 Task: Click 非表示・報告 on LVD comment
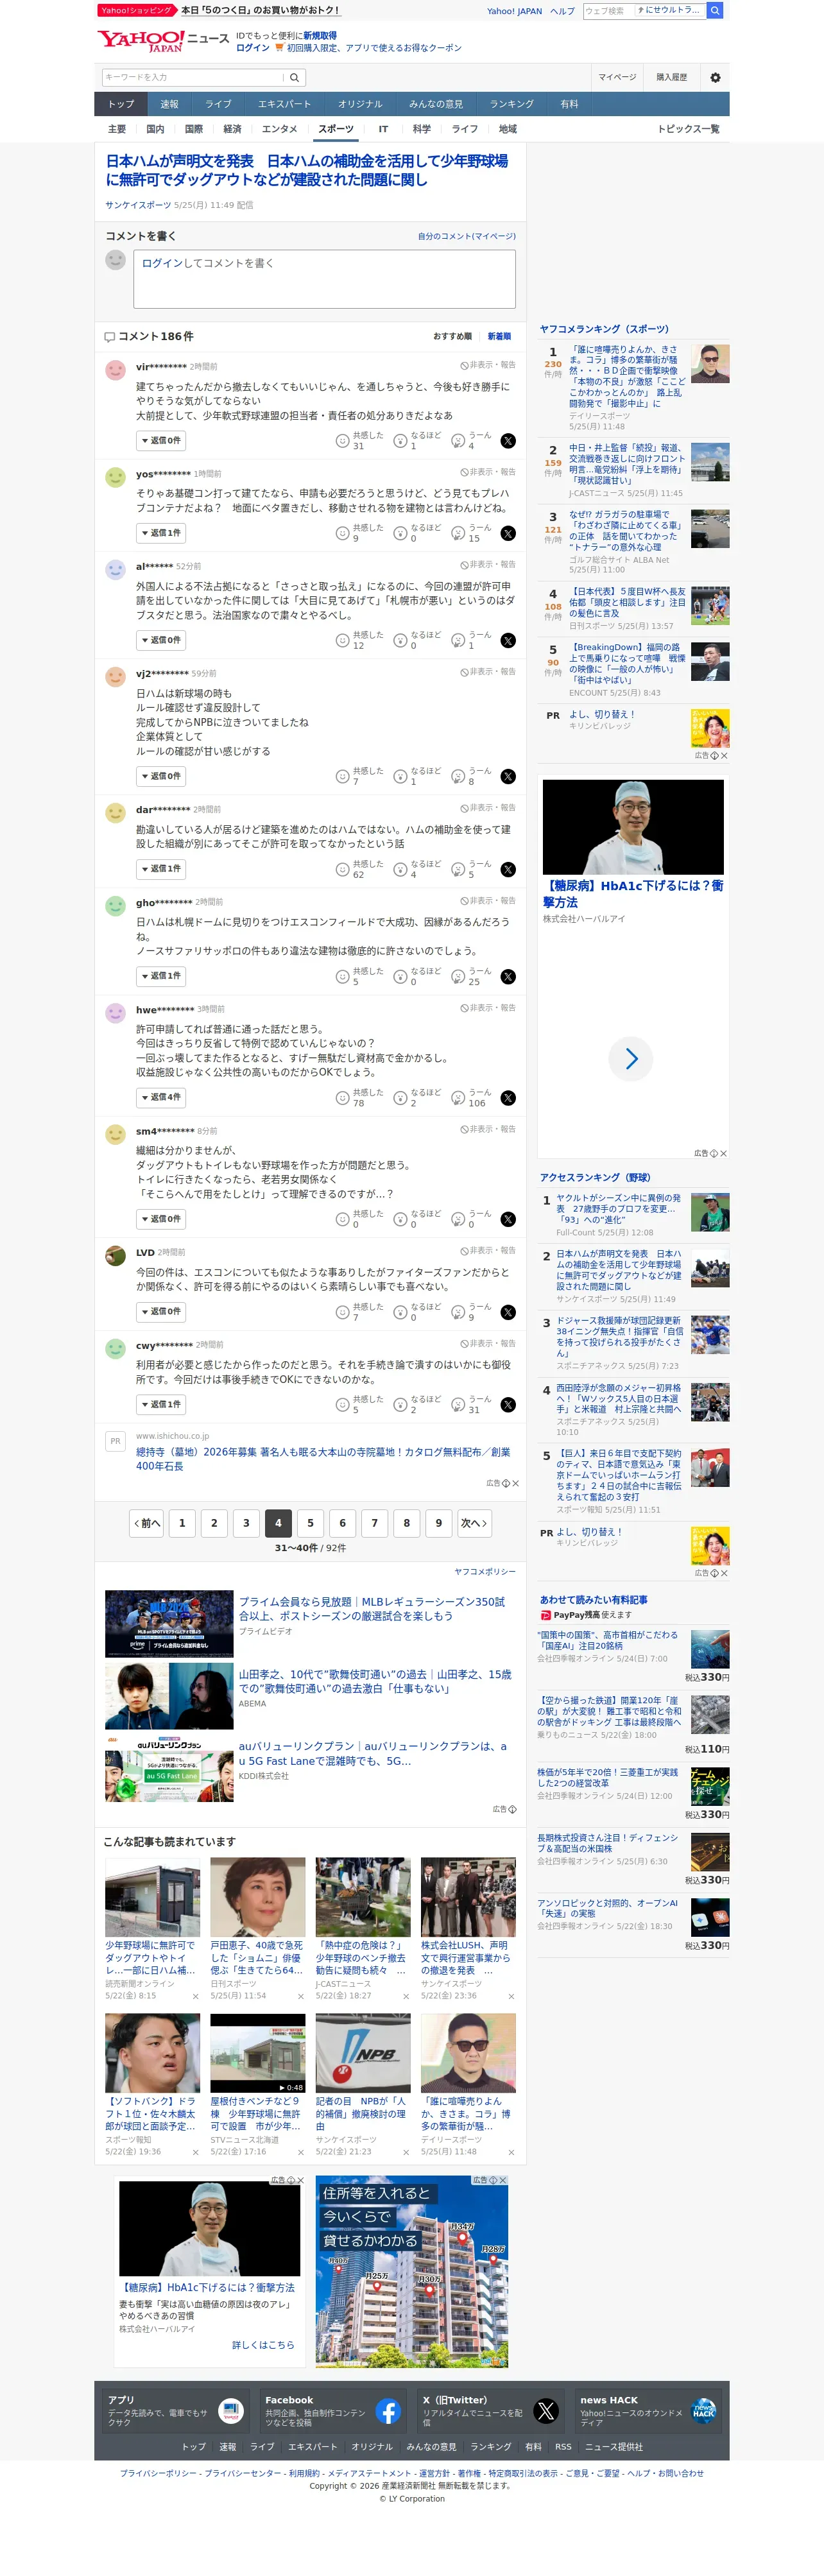click(488, 1251)
